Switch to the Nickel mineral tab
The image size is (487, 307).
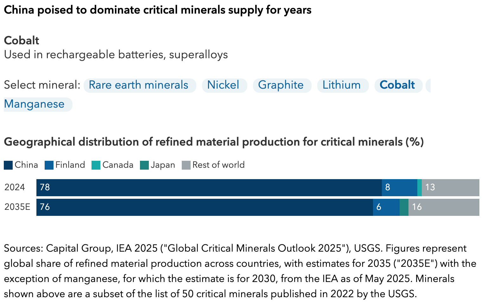point(223,85)
